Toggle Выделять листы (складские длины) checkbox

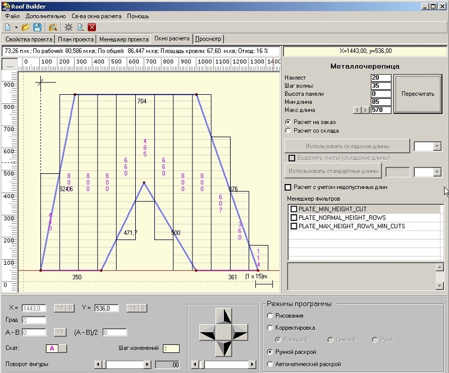[292, 158]
